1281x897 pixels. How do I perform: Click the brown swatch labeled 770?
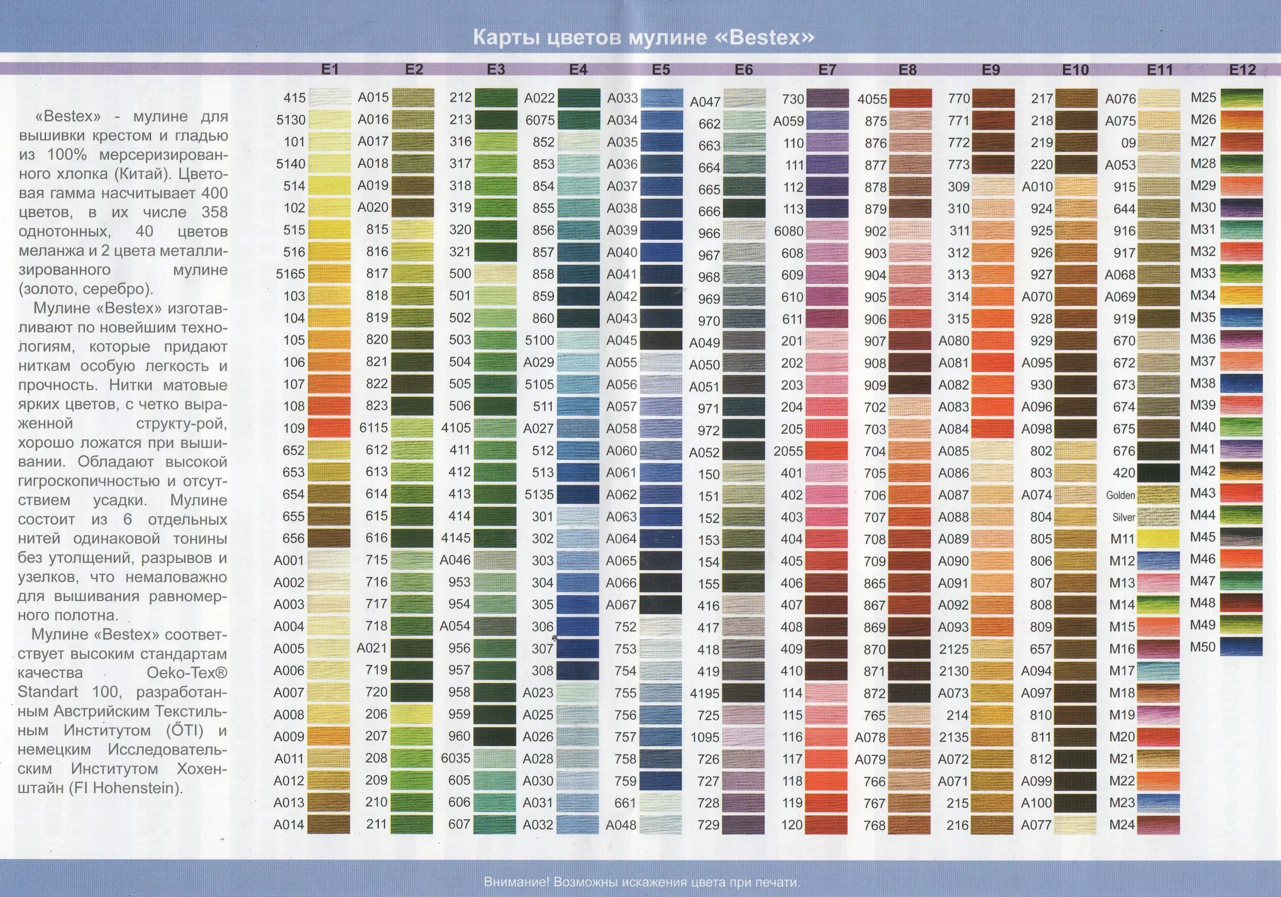(x=993, y=98)
